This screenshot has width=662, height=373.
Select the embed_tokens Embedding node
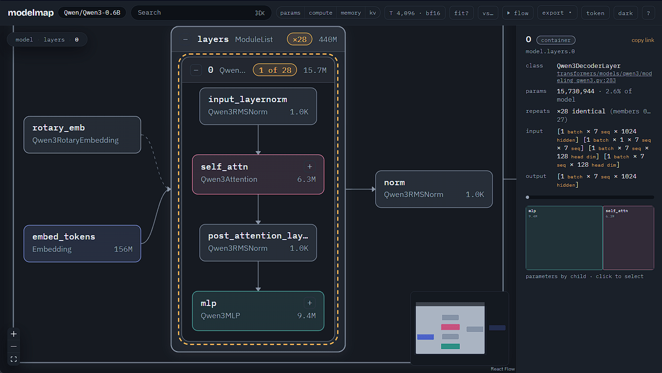pos(82,243)
